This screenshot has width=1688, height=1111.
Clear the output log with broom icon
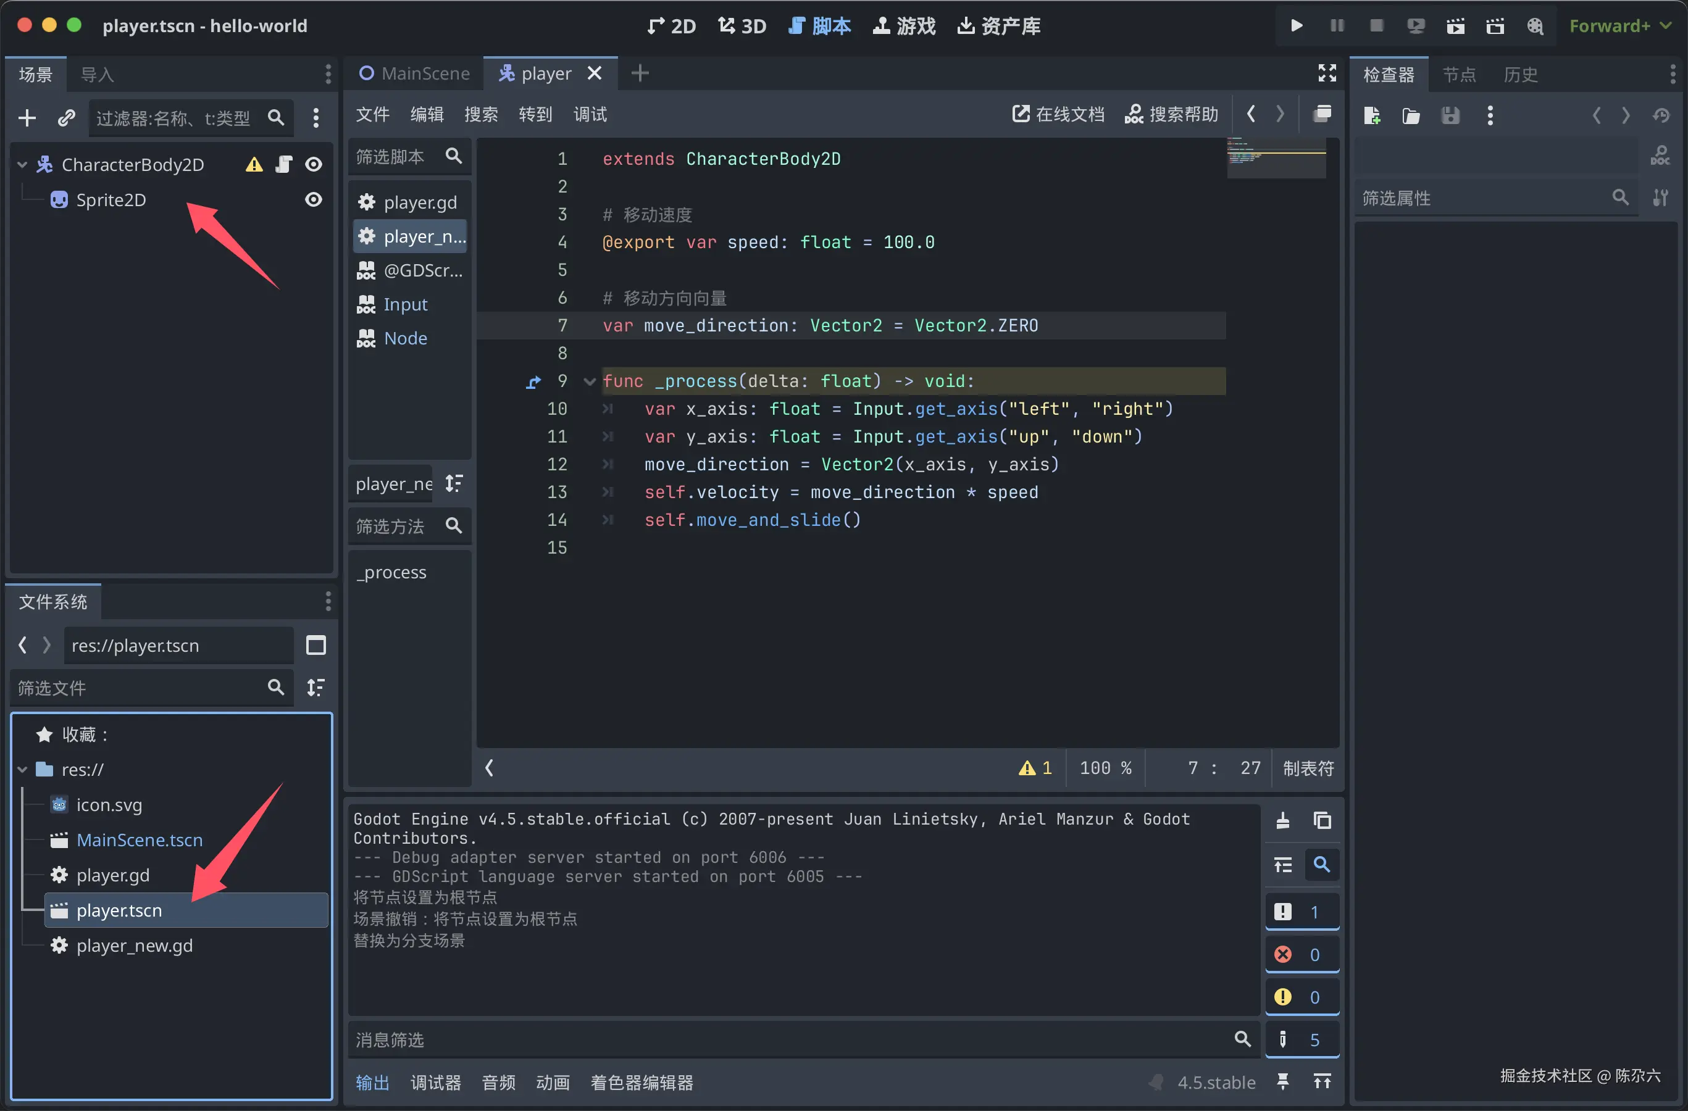point(1282,820)
